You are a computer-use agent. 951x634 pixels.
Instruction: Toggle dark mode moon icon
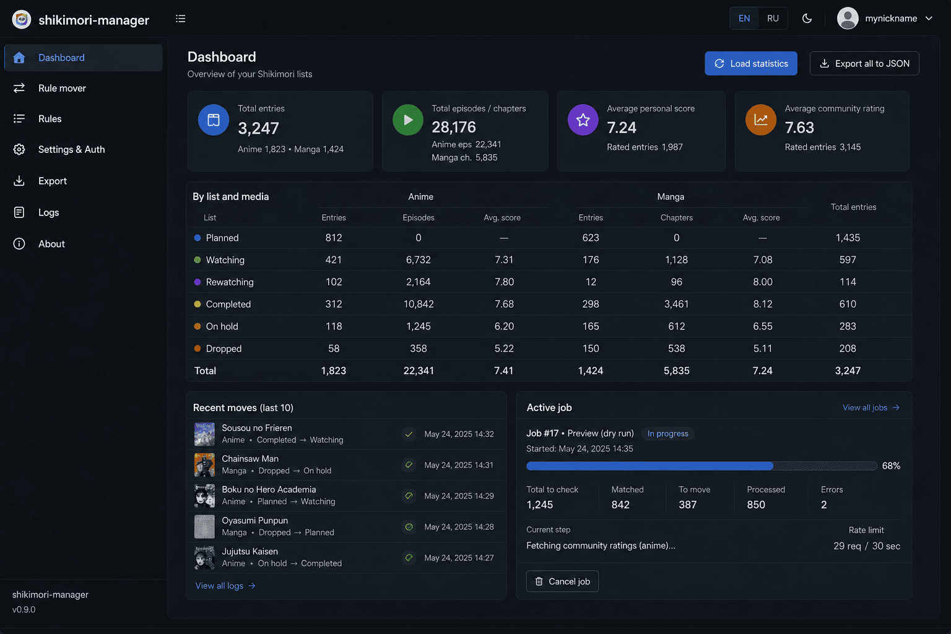[x=807, y=19]
